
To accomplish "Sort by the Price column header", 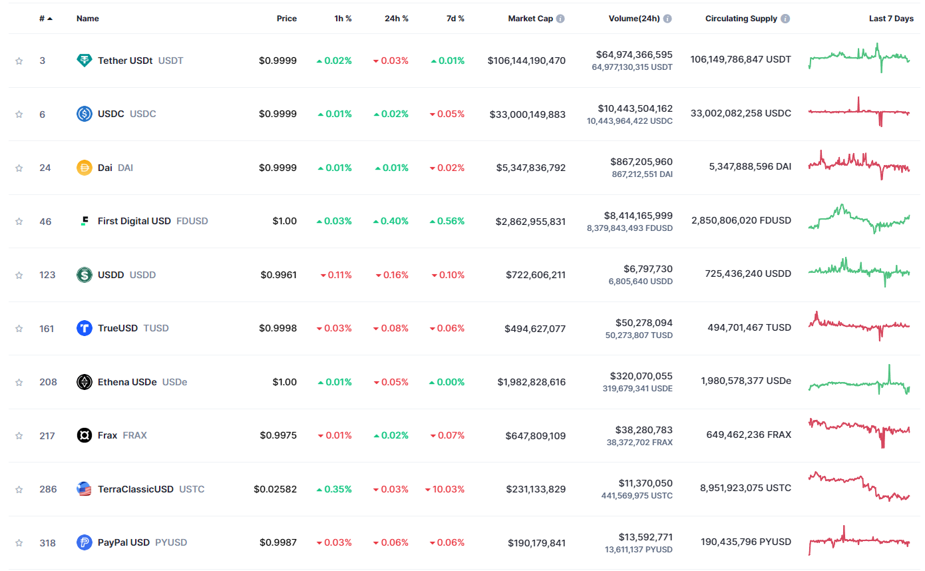I will pyautogui.click(x=287, y=19).
